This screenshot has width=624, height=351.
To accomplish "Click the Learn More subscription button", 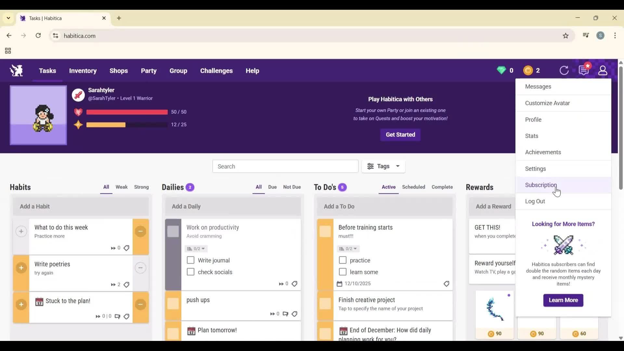I will click(563, 300).
